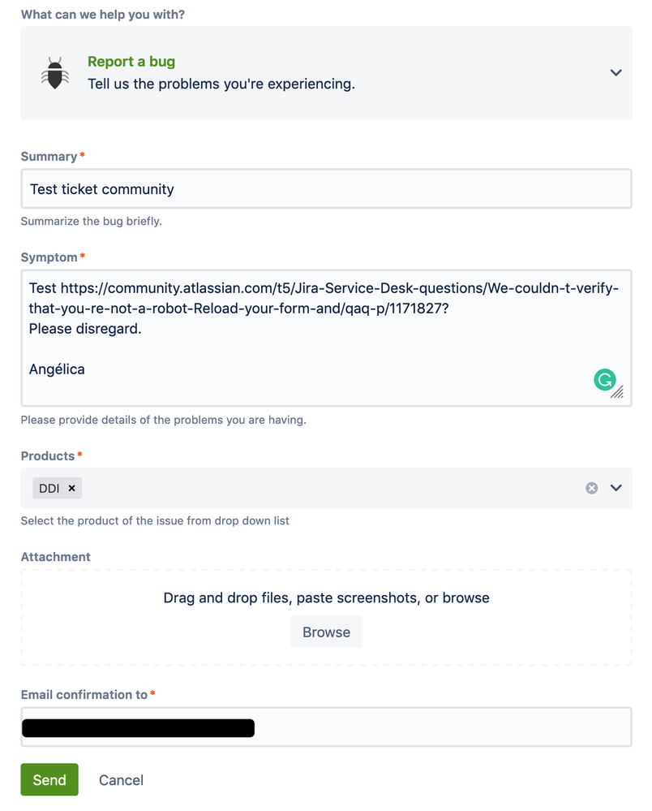Open the Report a bug link
The image size is (652, 811).
coord(131,61)
